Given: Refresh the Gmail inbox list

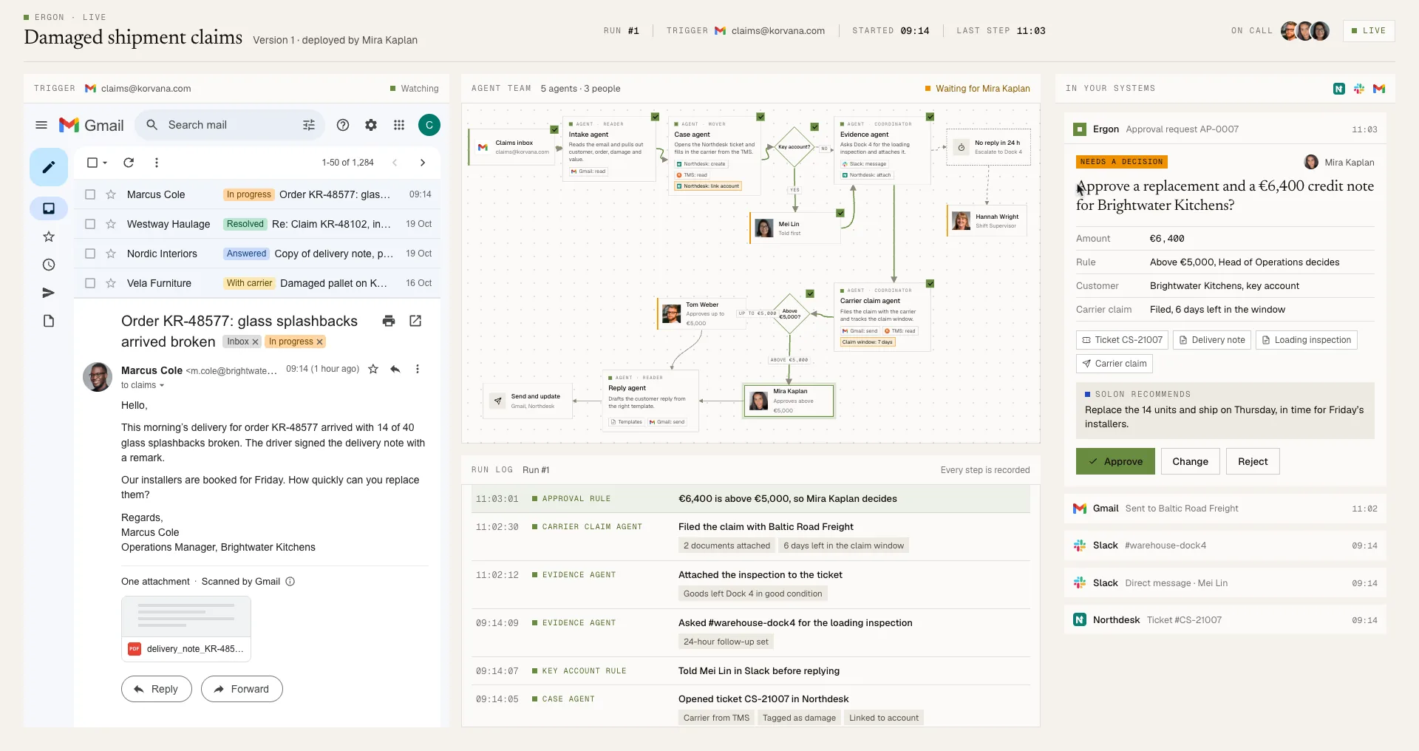Looking at the screenshot, I should click(129, 163).
